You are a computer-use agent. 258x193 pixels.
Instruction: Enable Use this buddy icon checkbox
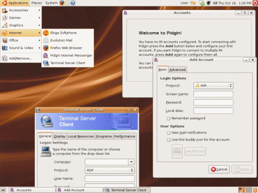[x=169, y=140]
